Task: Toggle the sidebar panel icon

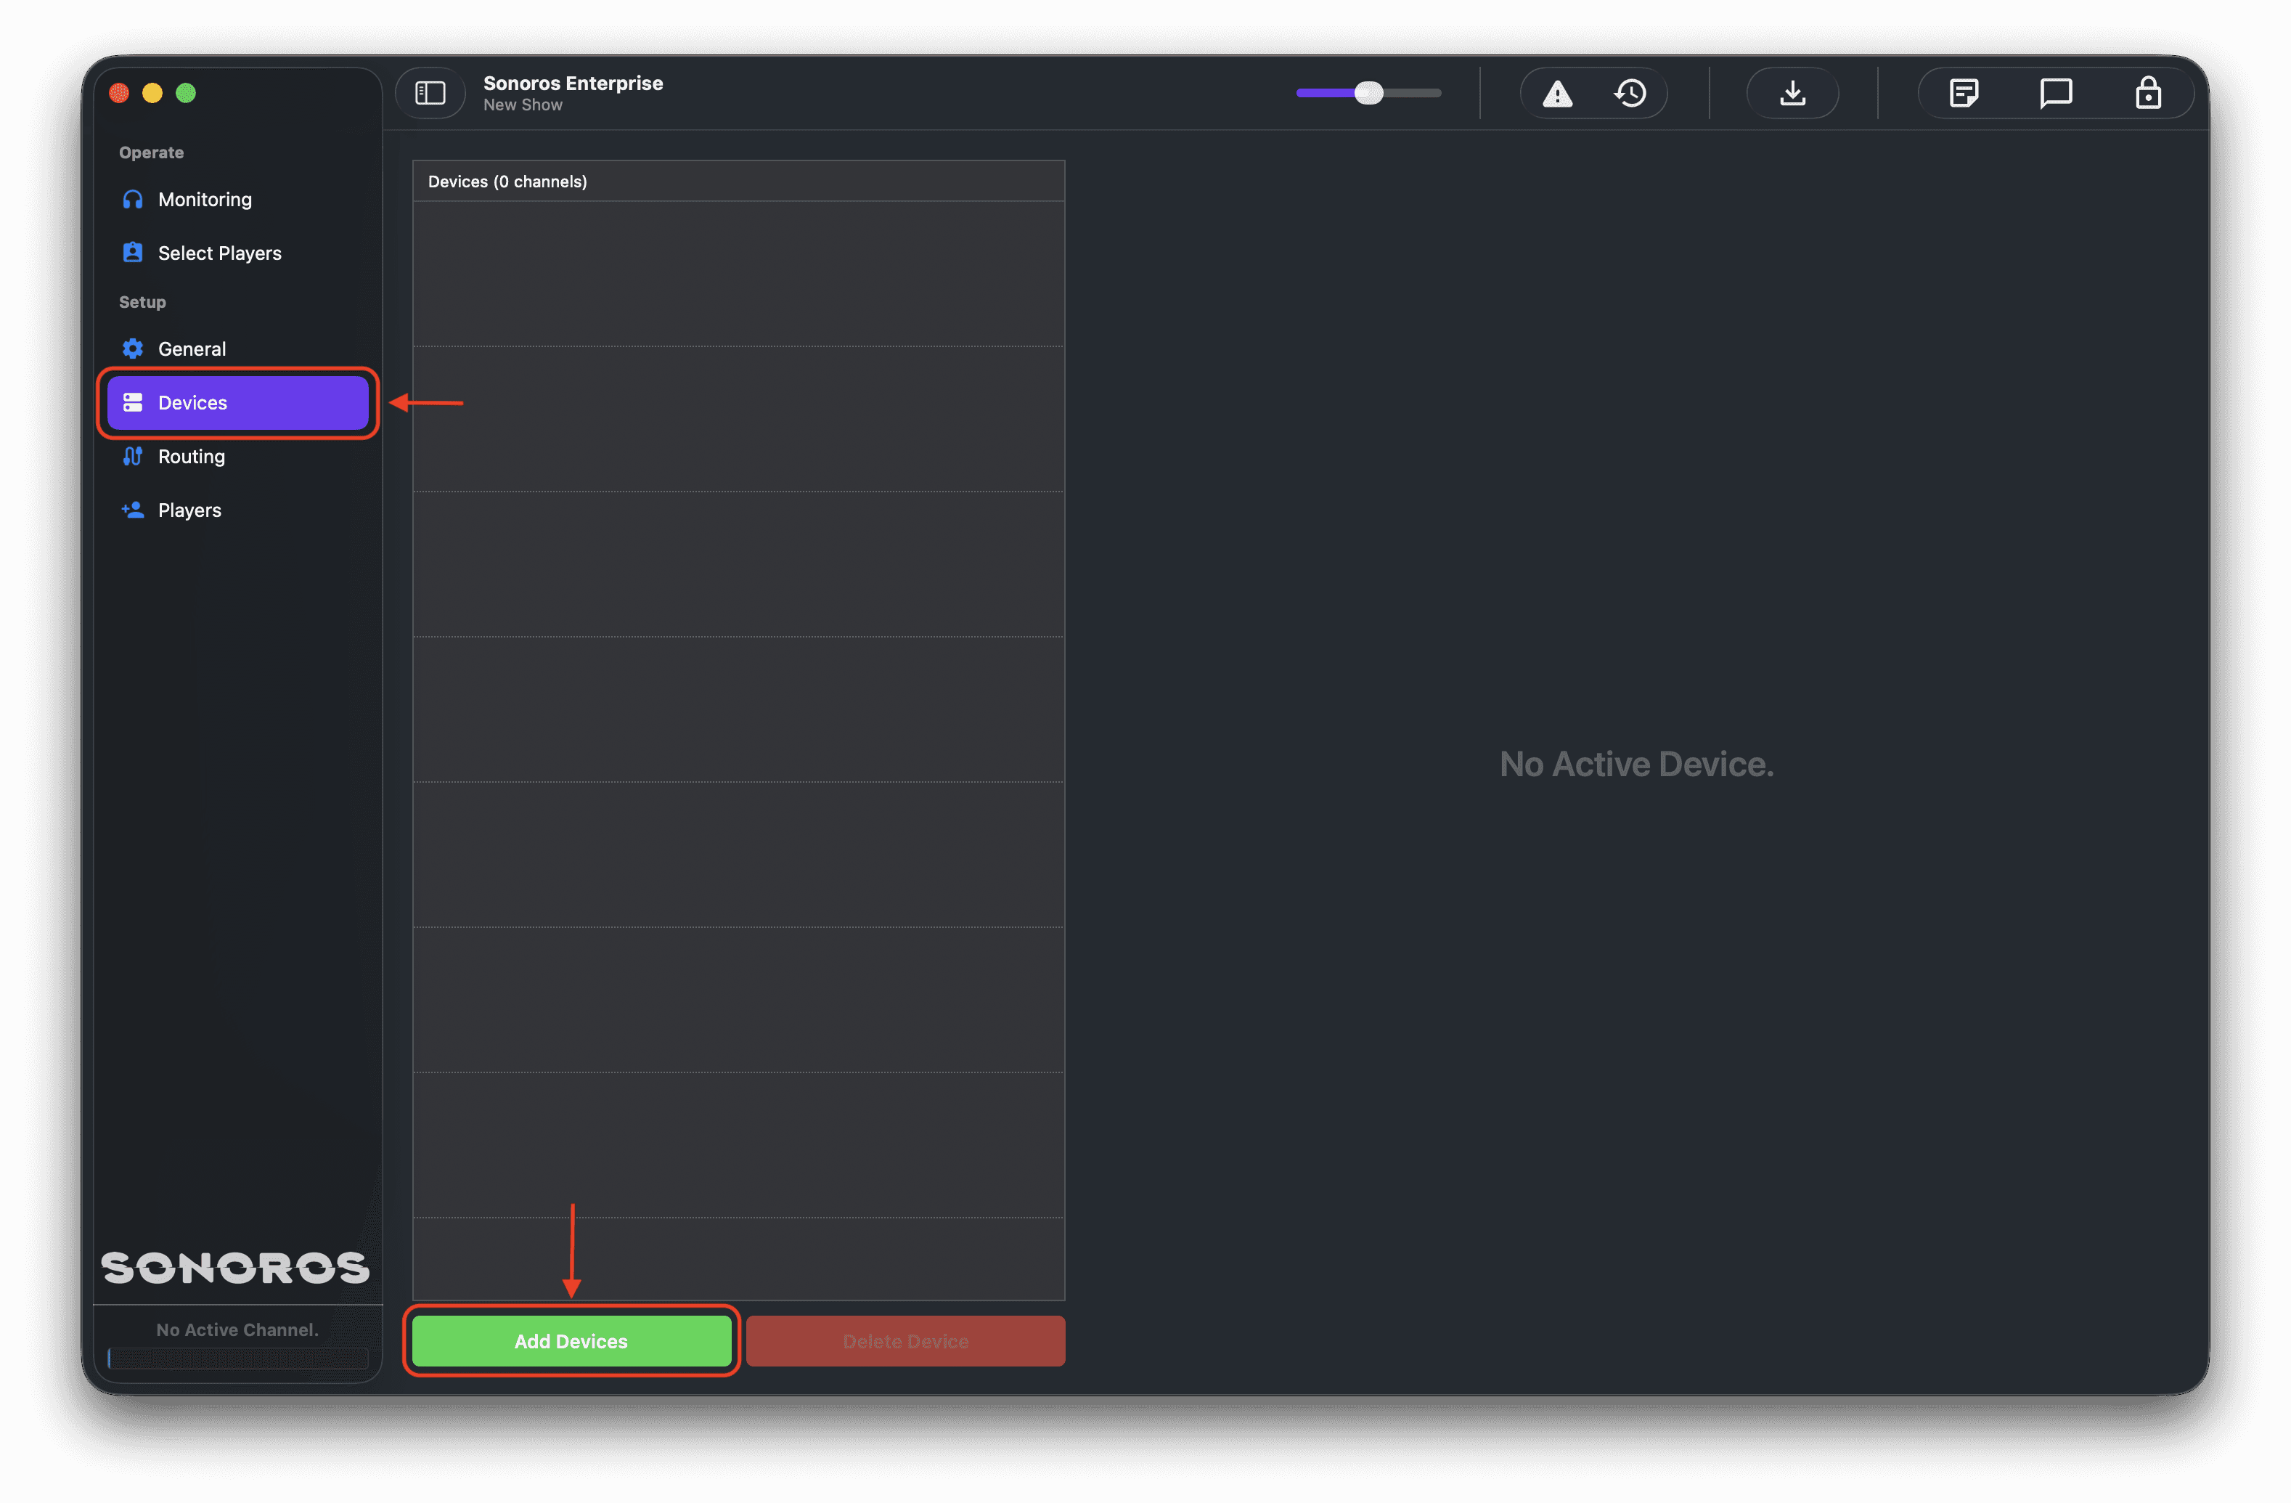Action: tap(430, 94)
